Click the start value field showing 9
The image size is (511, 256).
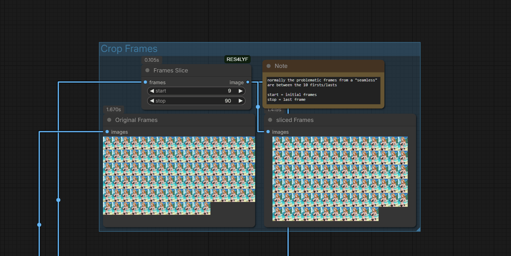pos(196,91)
